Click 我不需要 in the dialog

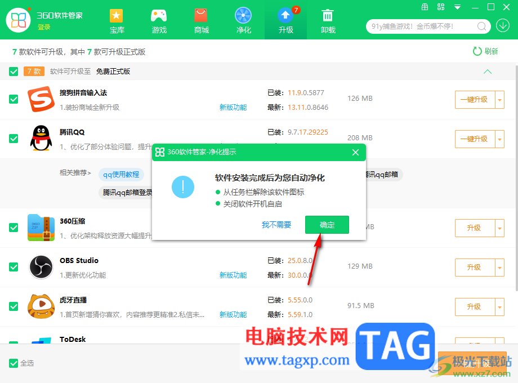[276, 225]
